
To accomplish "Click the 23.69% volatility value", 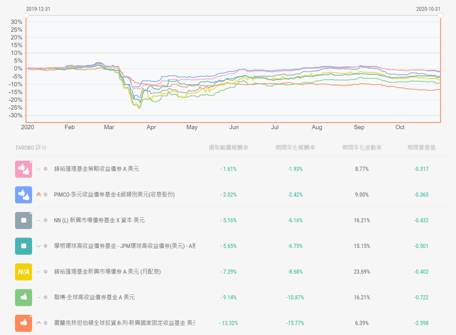I will 362,272.
